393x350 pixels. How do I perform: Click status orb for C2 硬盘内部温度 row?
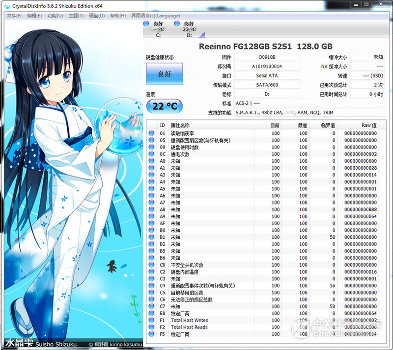pyautogui.click(x=151, y=272)
